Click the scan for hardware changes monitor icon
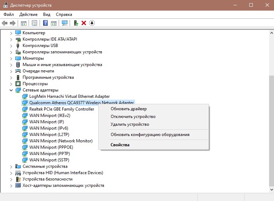The width and height of the screenshot is (274, 201). (65, 23)
